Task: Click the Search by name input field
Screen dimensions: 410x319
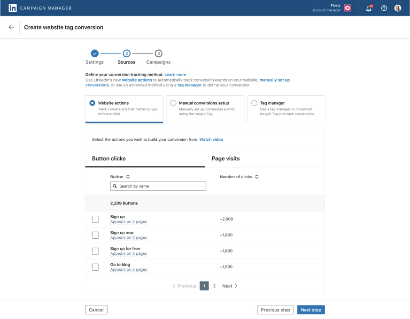Action: 158,186
